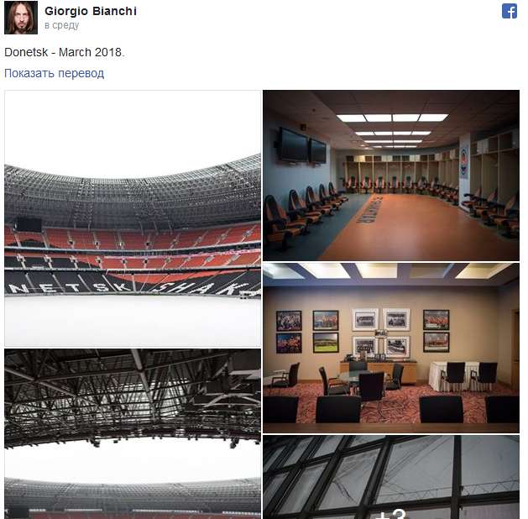Click the framed pictures on meeting room wall

pyautogui.click(x=363, y=331)
